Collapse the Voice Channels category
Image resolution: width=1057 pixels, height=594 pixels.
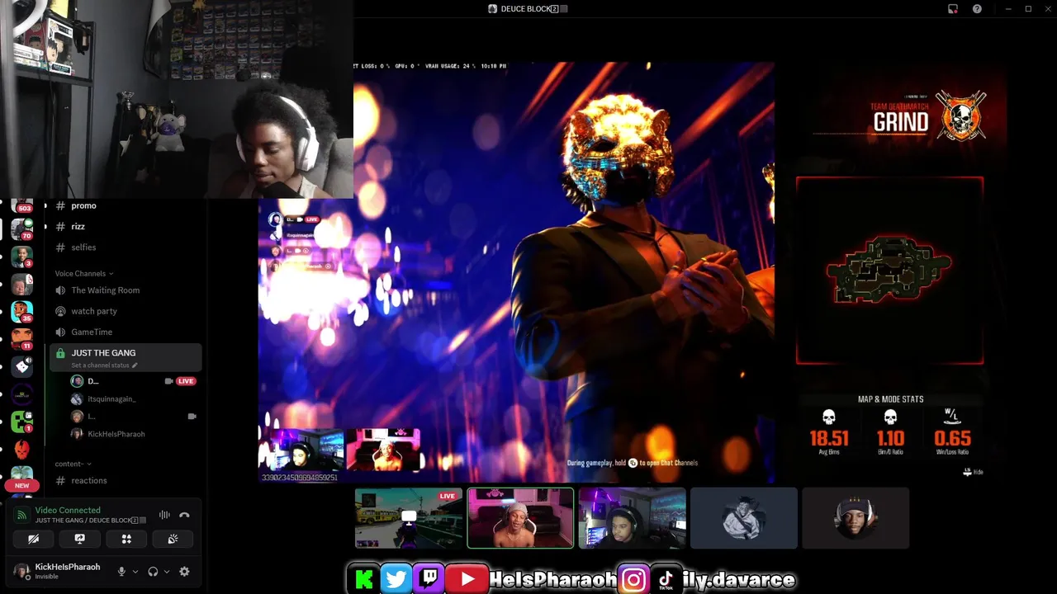pyautogui.click(x=84, y=273)
